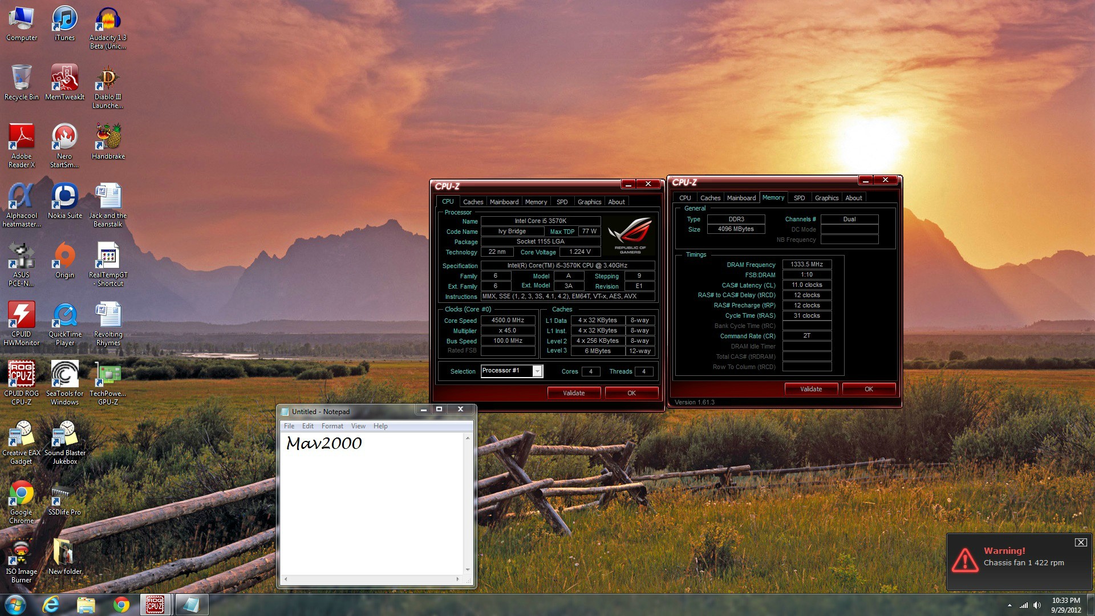This screenshot has height=616, width=1095.
Task: Launch the TechPowerUp GPU-Z shortcut
Action: click(x=108, y=383)
